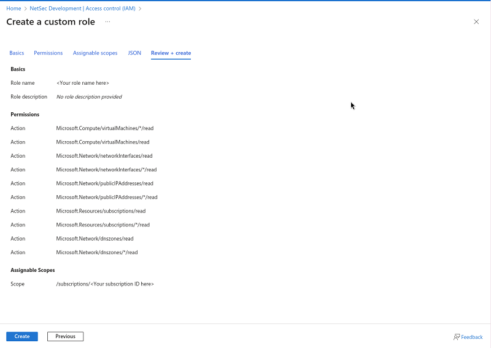Open the ellipsis menu beside the title
The width and height of the screenshot is (491, 348).
click(x=107, y=21)
